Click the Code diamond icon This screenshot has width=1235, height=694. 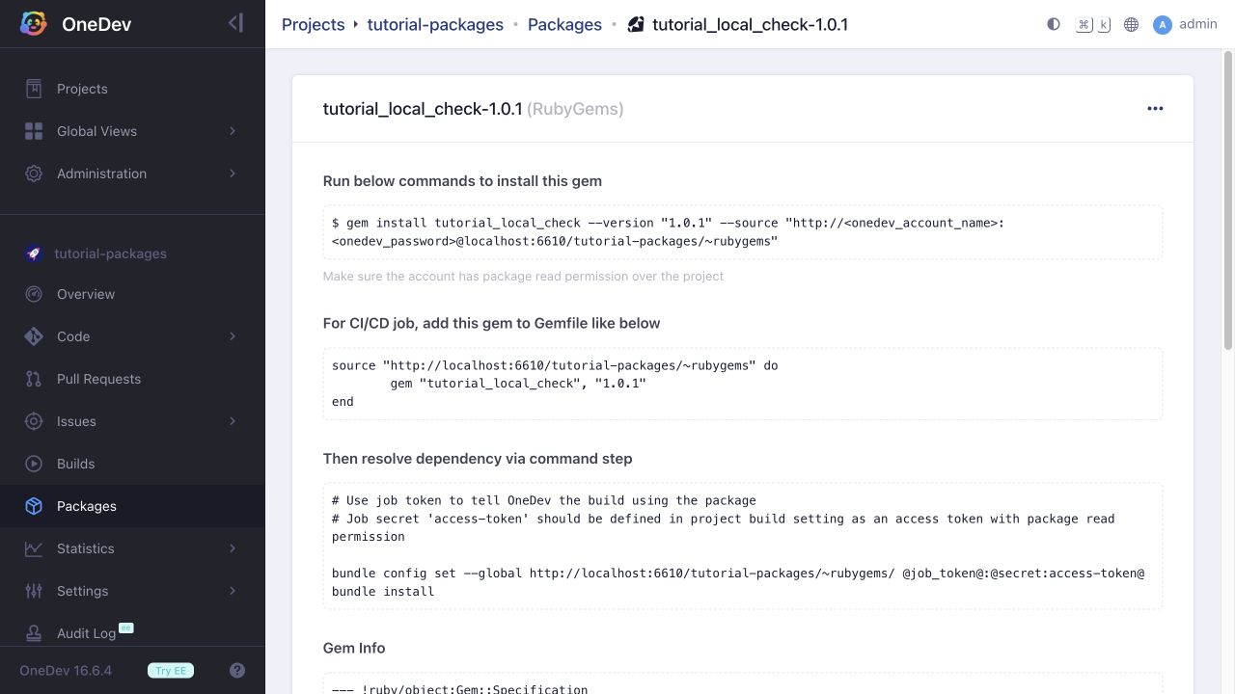click(x=34, y=336)
